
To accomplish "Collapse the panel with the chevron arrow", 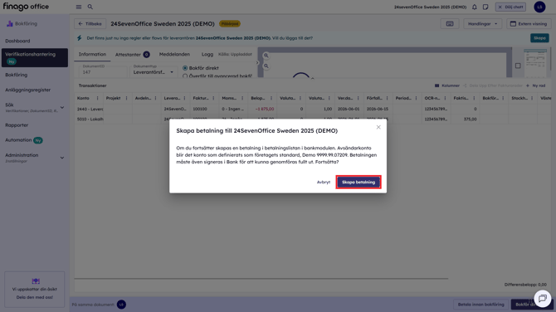I will point(257,63).
